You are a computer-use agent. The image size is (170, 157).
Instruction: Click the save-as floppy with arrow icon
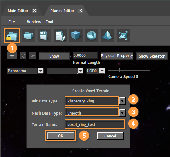[x=60, y=36]
